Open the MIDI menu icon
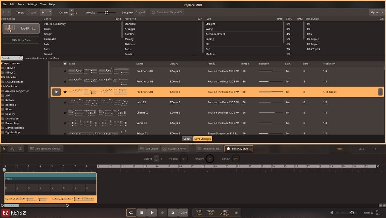The height and width of the screenshot is (218, 386). pyautogui.click(x=372, y=213)
